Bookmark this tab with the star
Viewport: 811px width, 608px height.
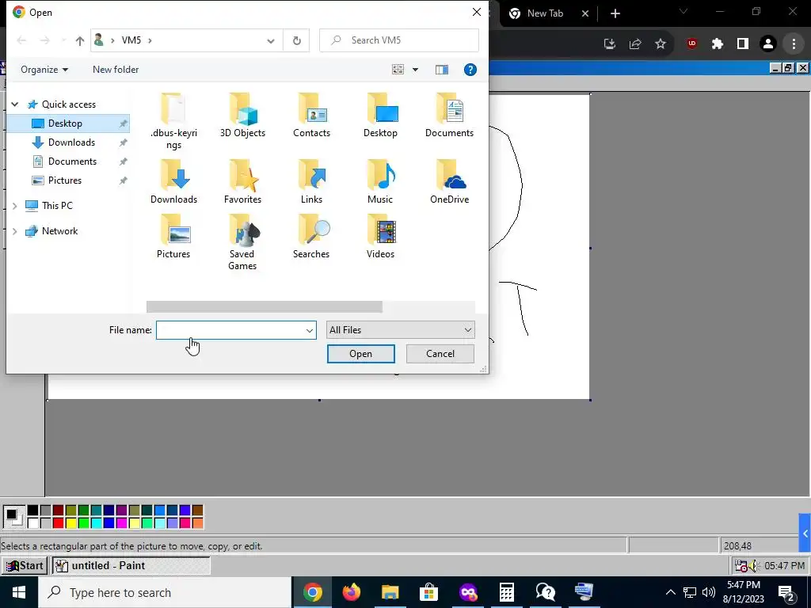(661, 44)
